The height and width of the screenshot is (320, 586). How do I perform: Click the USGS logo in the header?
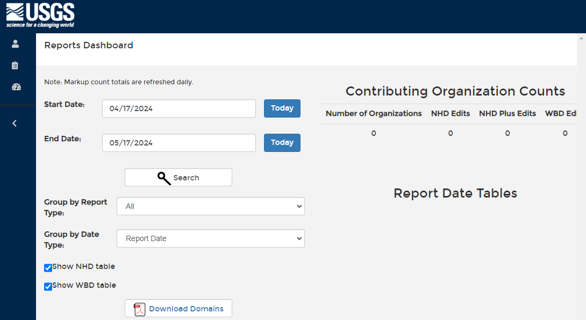coord(40,16)
